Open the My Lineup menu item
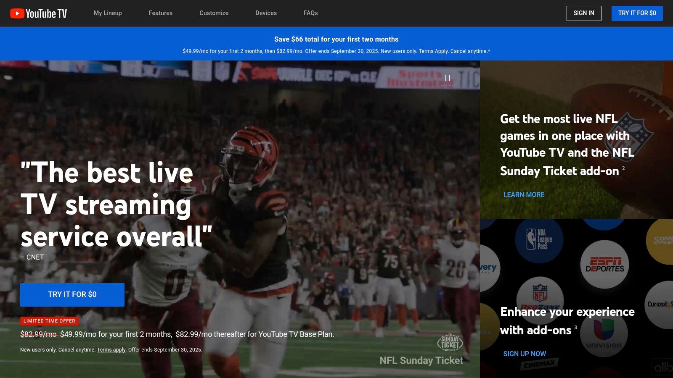This screenshot has height=378, width=673. pos(108,13)
